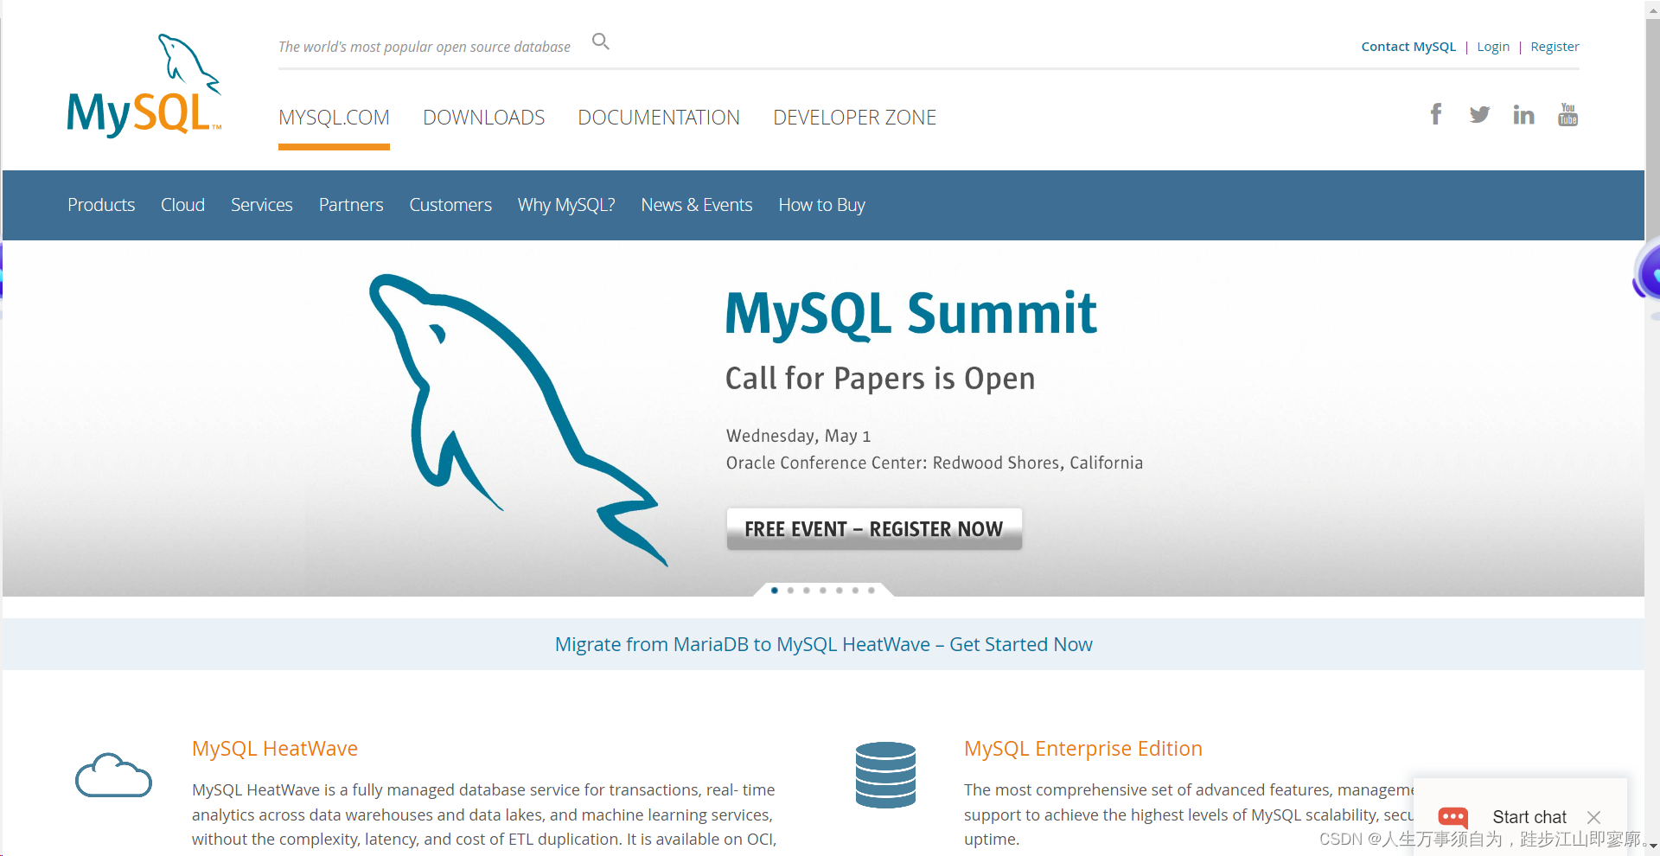The image size is (1660, 856).
Task: Go to the DOWNLOADS tab
Action: (483, 118)
